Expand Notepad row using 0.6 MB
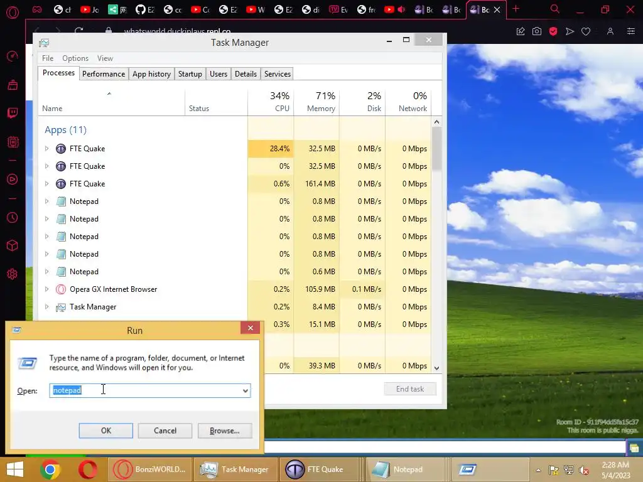 pyautogui.click(x=46, y=271)
